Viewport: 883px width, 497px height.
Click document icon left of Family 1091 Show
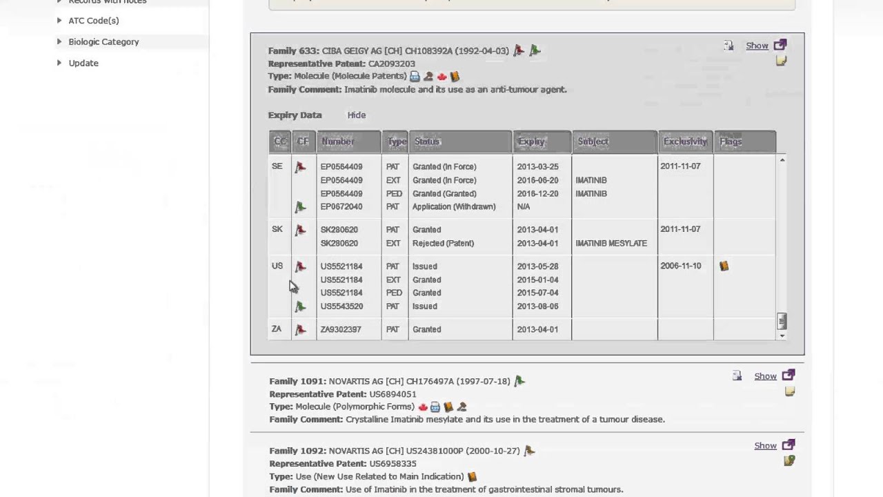coord(737,376)
